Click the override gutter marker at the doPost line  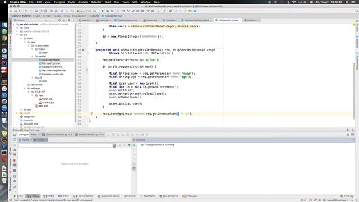click(83, 50)
